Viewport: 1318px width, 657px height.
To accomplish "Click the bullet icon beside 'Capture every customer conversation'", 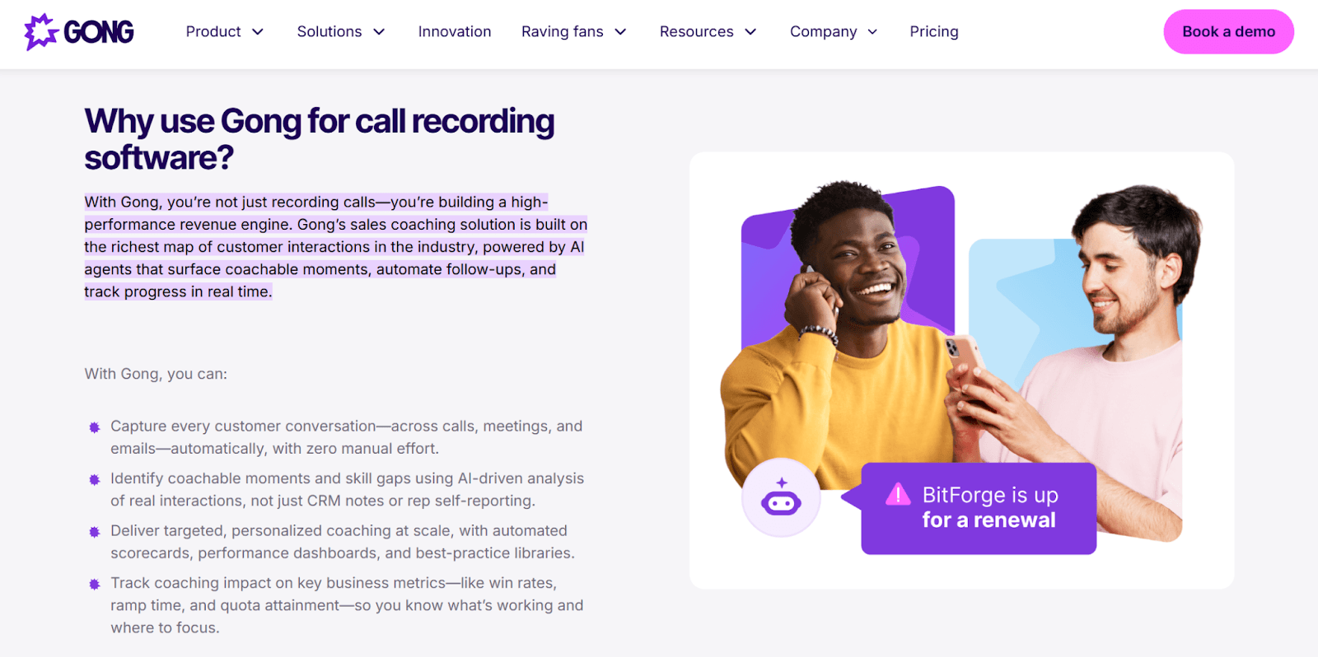I will click(x=95, y=427).
